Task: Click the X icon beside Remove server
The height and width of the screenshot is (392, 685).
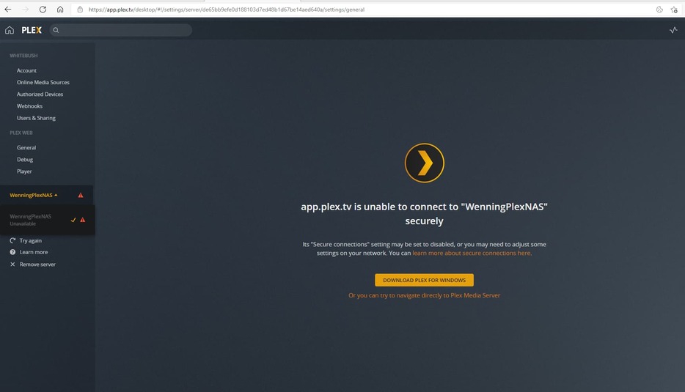Action: pos(12,264)
